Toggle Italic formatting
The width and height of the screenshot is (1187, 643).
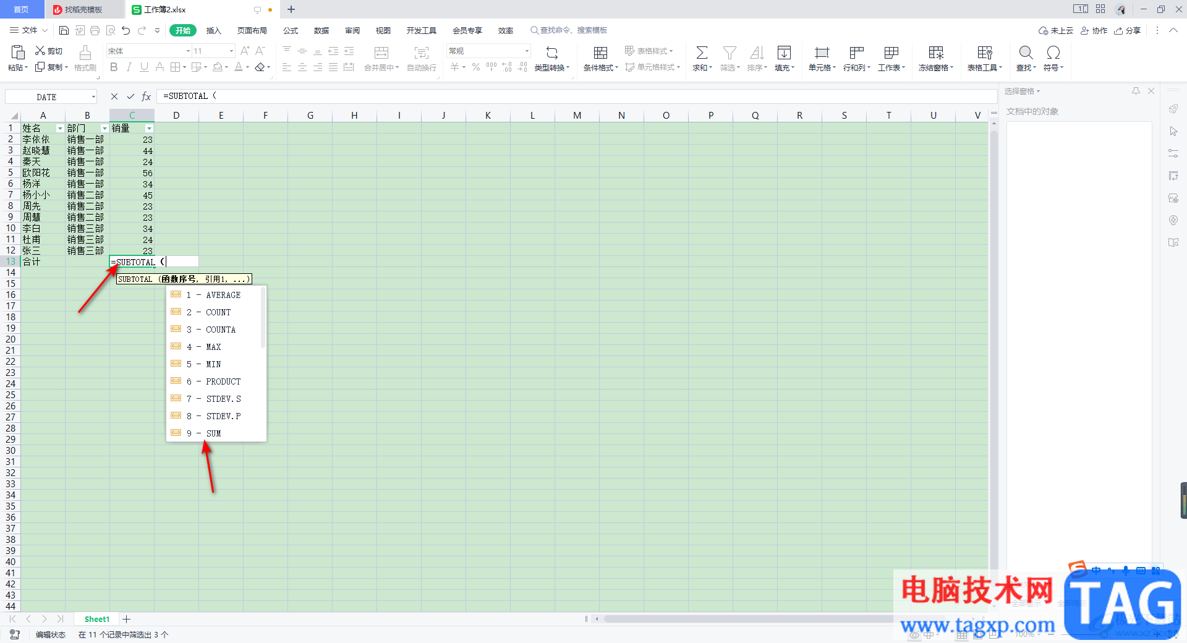pyautogui.click(x=129, y=67)
